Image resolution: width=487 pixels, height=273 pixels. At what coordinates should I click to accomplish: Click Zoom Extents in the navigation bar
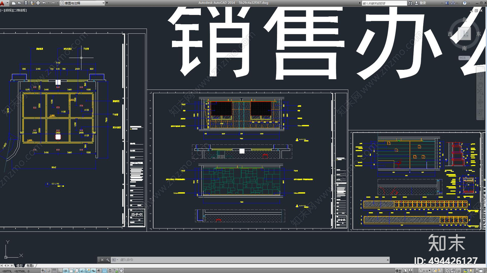(480, 92)
